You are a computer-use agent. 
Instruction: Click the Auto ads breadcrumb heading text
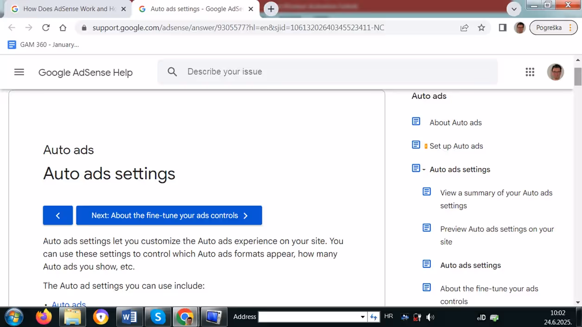click(69, 150)
